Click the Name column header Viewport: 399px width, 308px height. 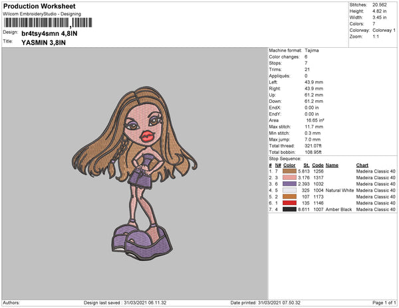coord(332,165)
